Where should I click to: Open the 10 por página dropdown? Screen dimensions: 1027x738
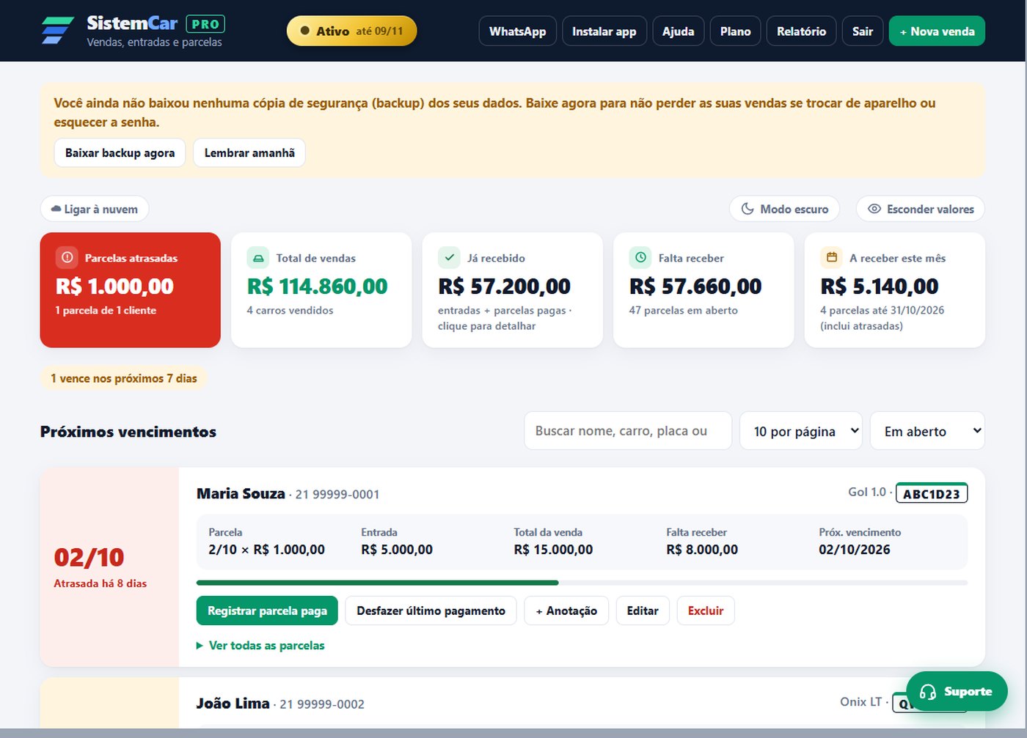pyautogui.click(x=800, y=431)
